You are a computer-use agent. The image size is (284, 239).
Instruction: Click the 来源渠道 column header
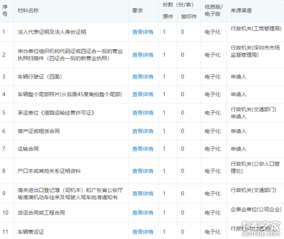(x=241, y=10)
